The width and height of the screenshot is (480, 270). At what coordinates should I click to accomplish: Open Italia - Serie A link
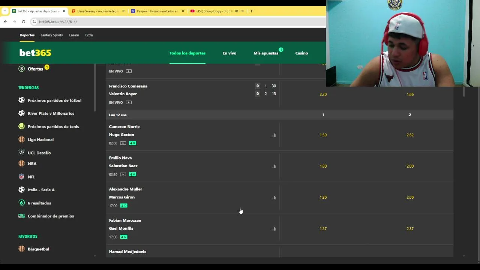pyautogui.click(x=41, y=190)
